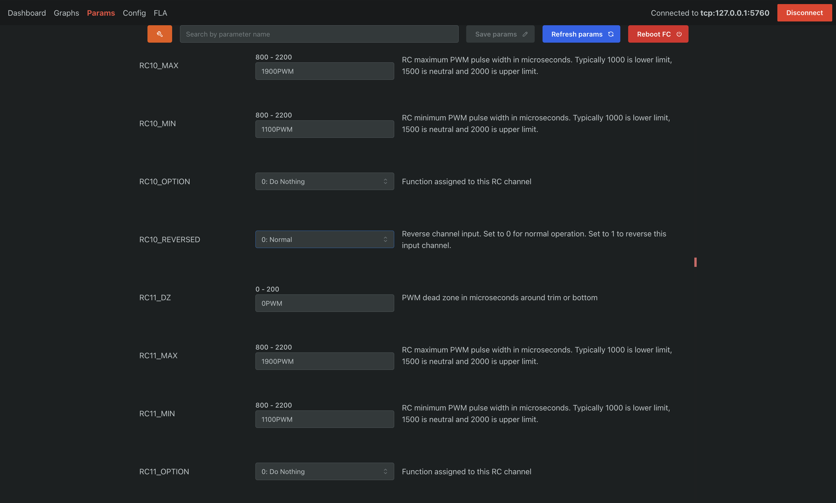This screenshot has width=836, height=503.
Task: Focus the Search by parameter name field
Action: click(x=319, y=34)
